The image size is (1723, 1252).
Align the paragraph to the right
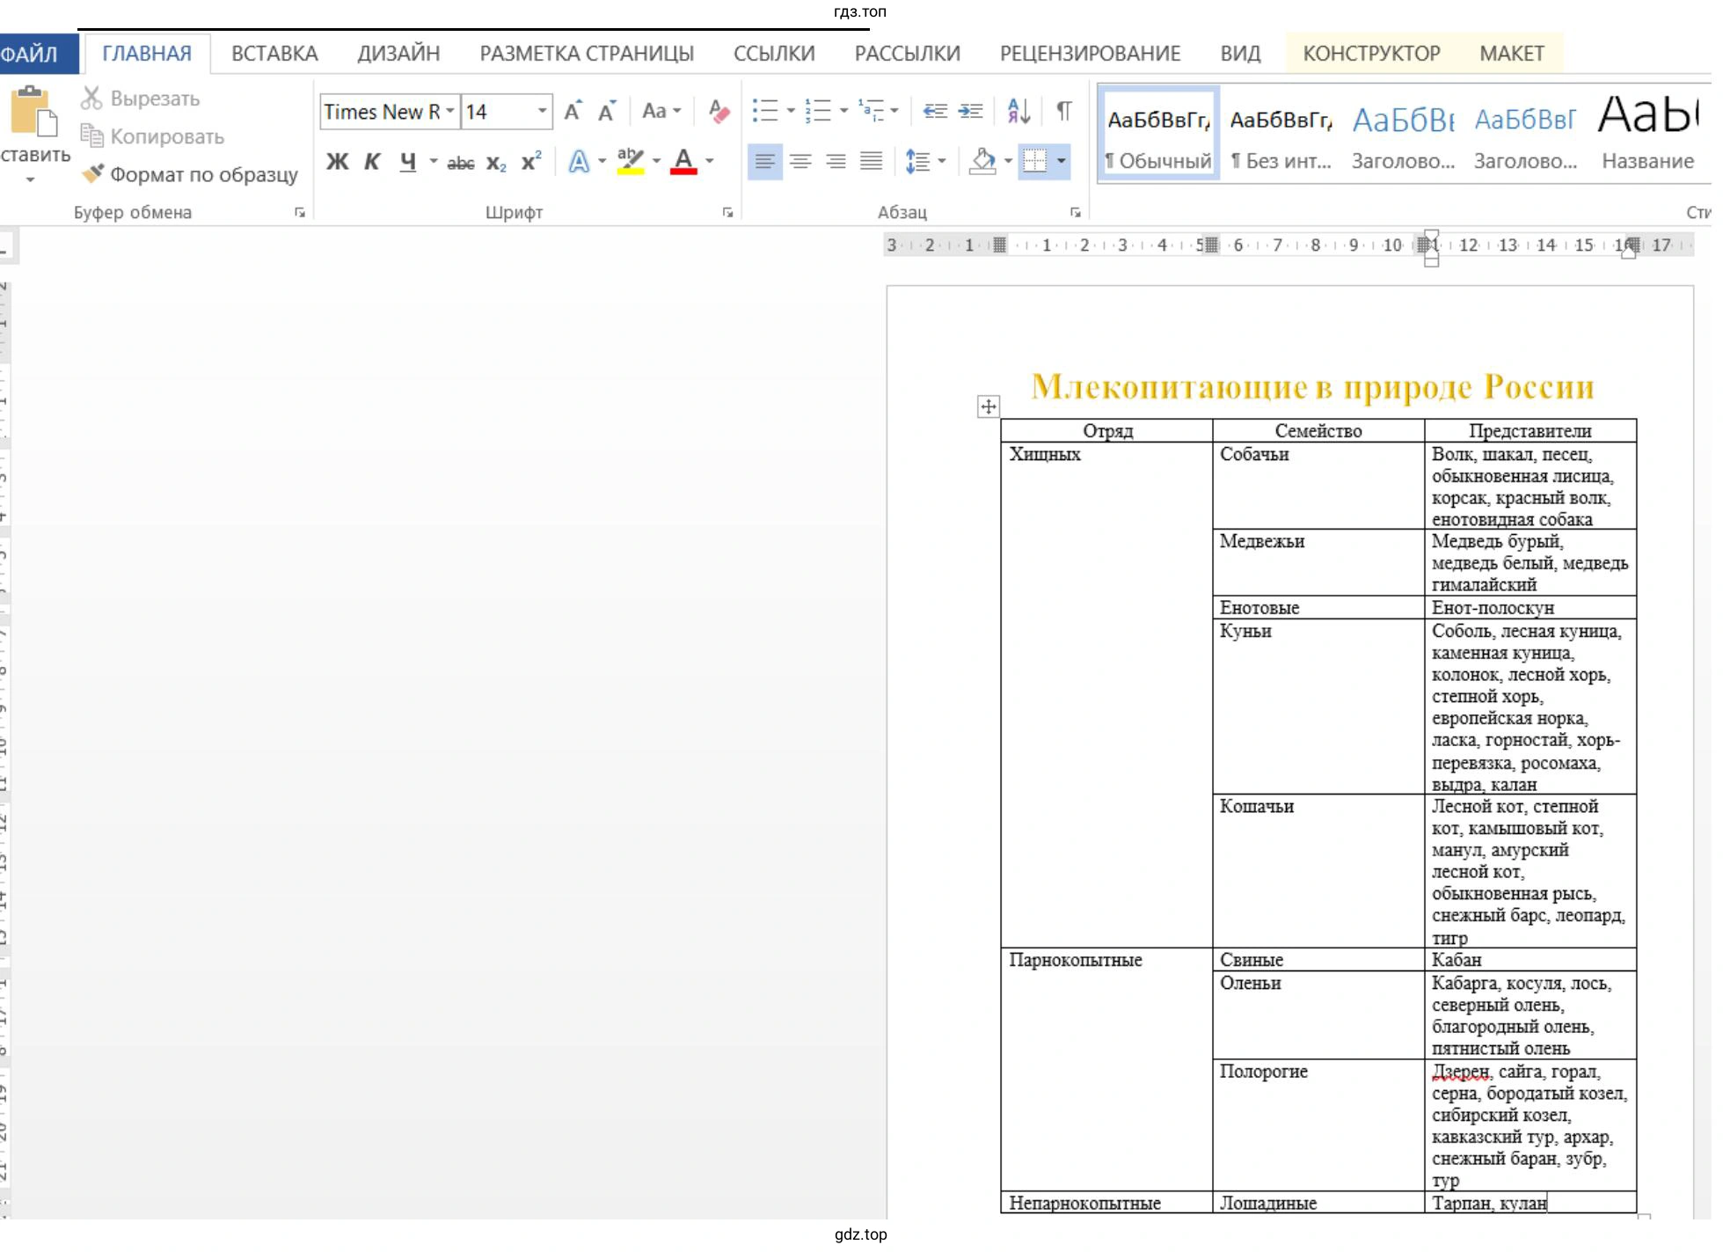[836, 162]
